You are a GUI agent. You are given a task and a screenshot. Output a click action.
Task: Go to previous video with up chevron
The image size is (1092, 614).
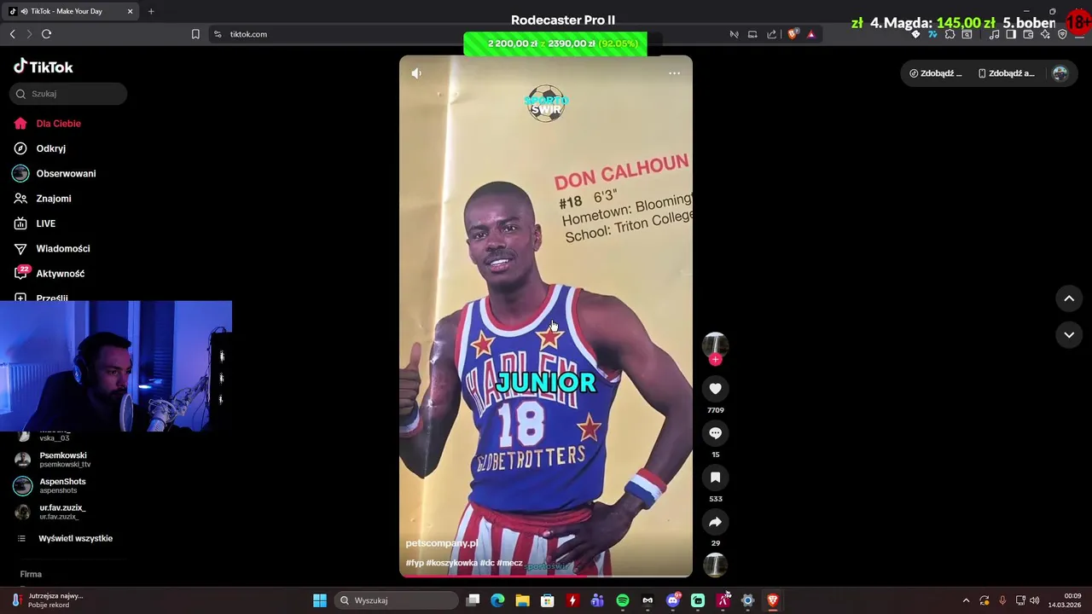(x=1069, y=298)
